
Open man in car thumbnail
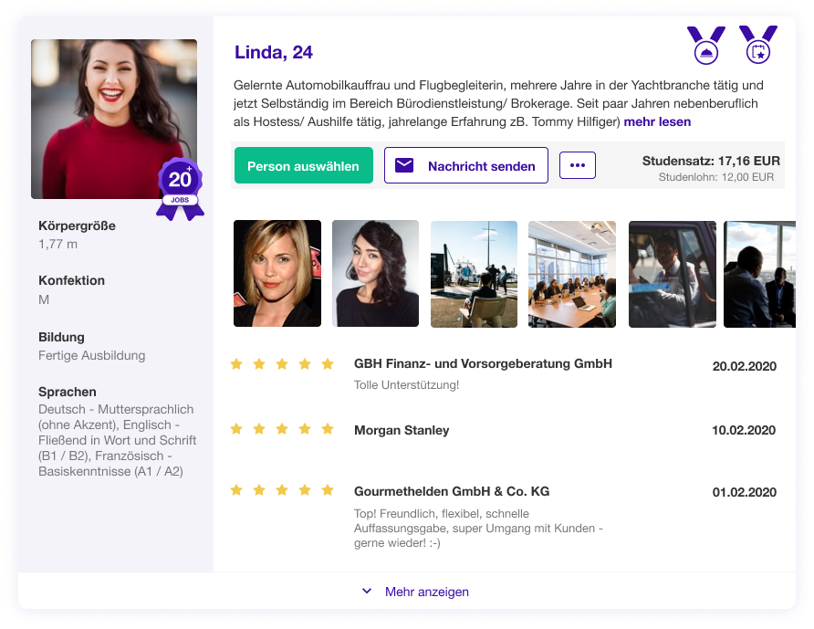[x=673, y=274]
